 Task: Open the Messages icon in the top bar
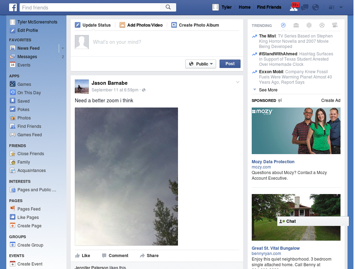(x=305, y=7)
